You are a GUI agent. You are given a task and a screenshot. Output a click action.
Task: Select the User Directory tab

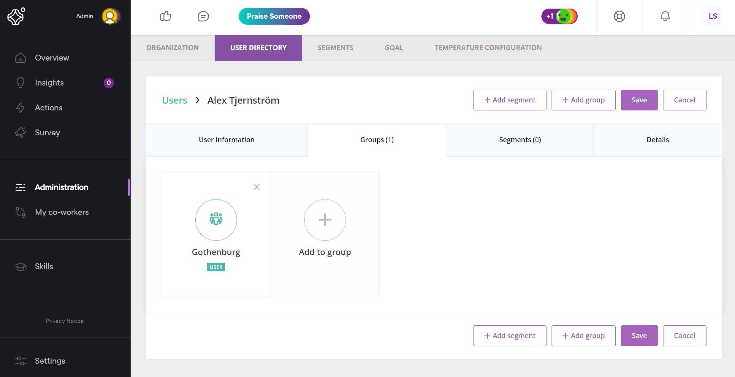coord(258,48)
